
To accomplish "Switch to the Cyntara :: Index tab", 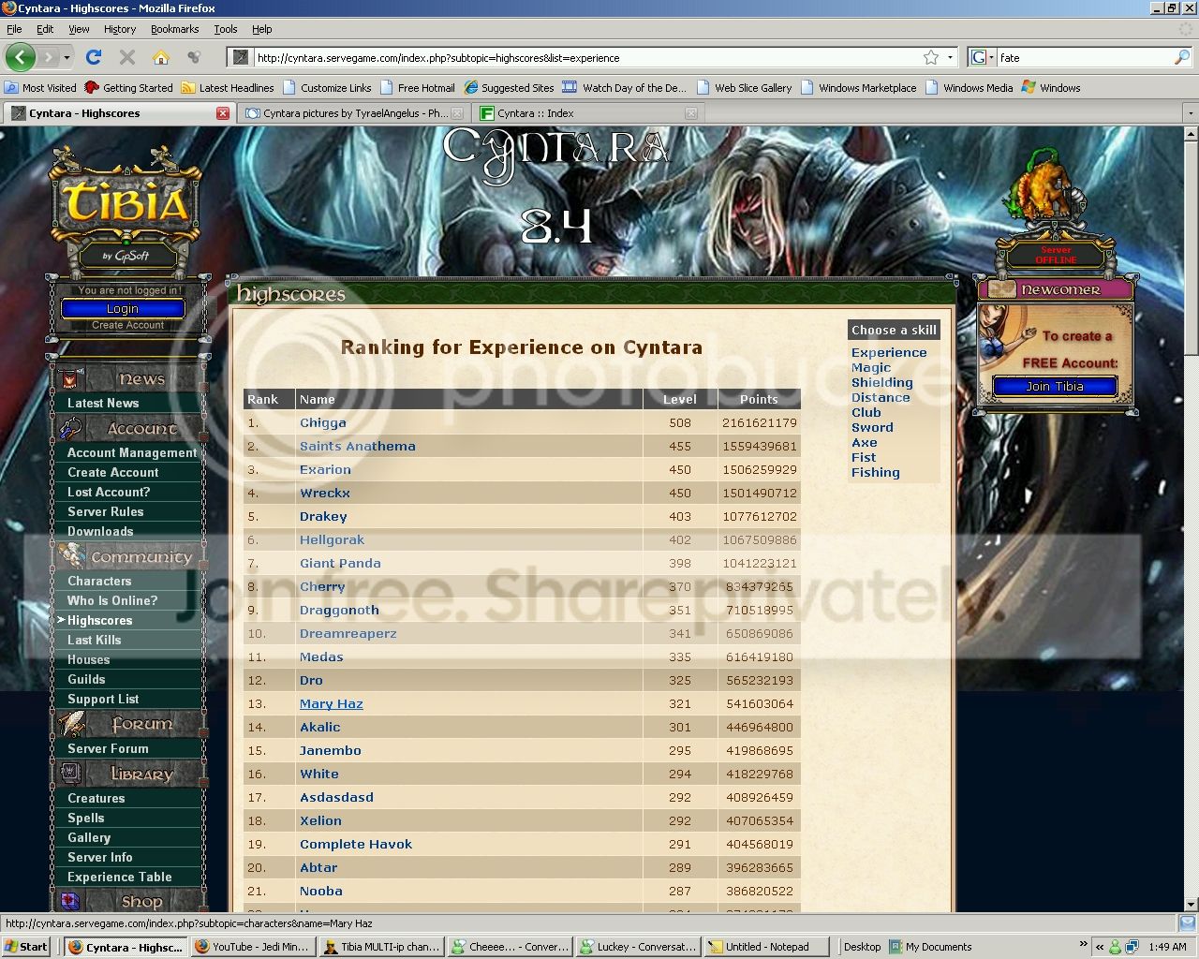I will click(588, 113).
